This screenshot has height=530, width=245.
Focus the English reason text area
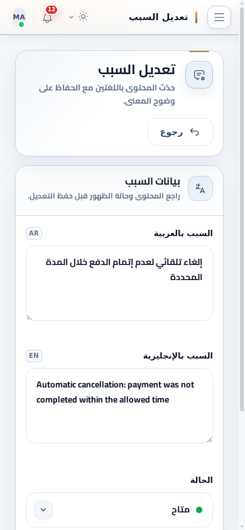pyautogui.click(x=119, y=406)
